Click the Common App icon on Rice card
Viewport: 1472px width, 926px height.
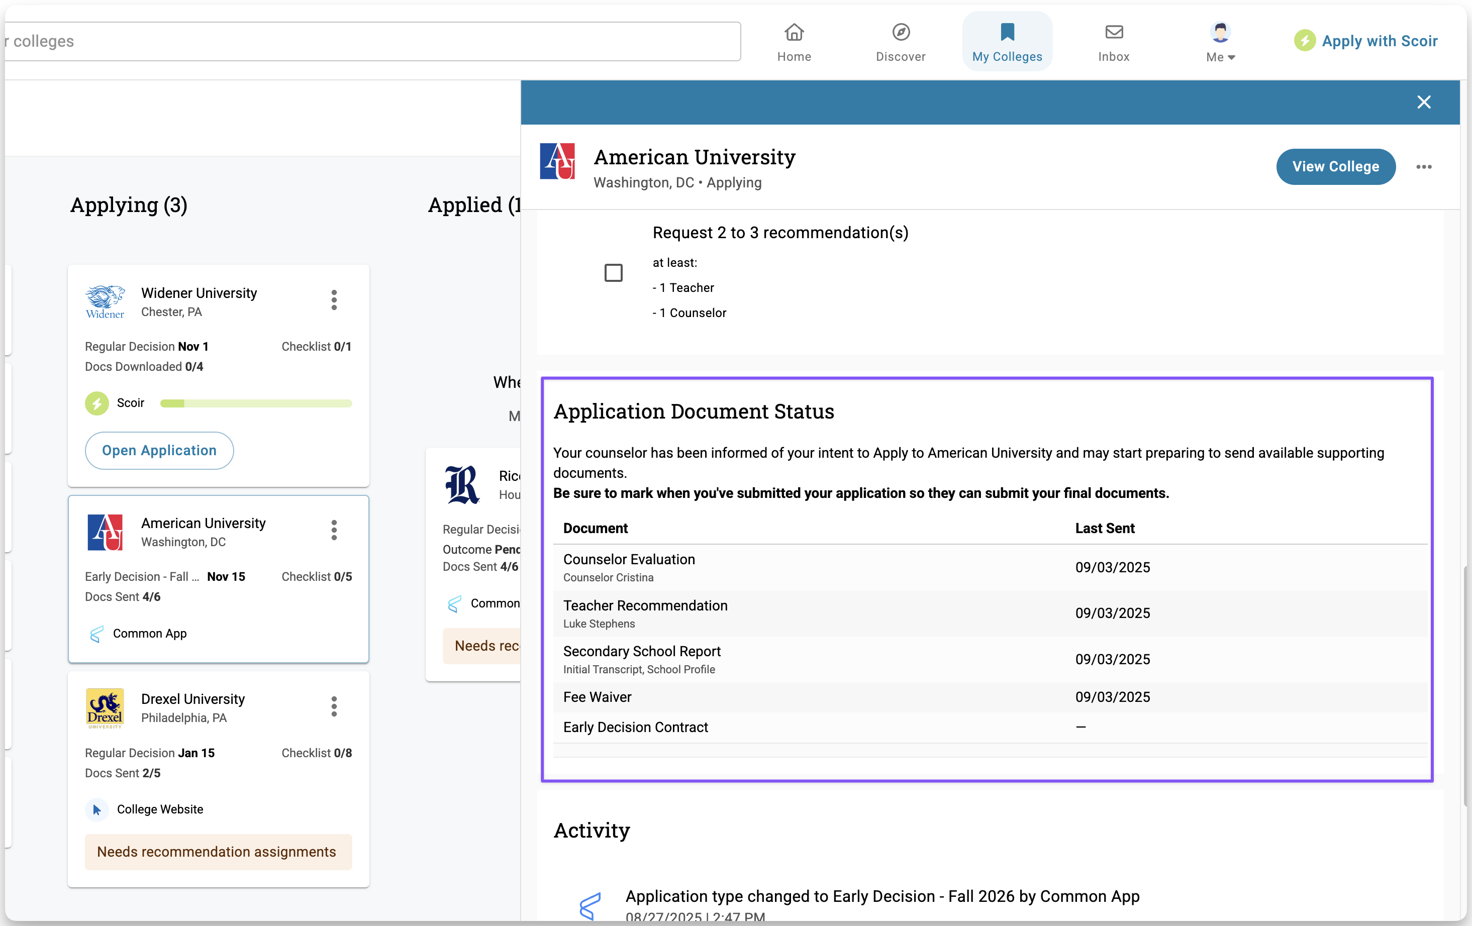tap(454, 604)
